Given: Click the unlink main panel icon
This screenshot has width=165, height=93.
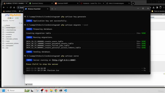Looking at the screenshot, I should [x=22, y=23].
